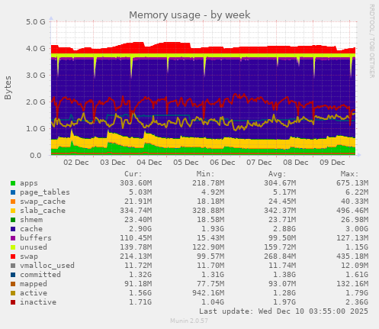
Task: Click the '3.0 G' y-axis label
Action: click(36, 75)
